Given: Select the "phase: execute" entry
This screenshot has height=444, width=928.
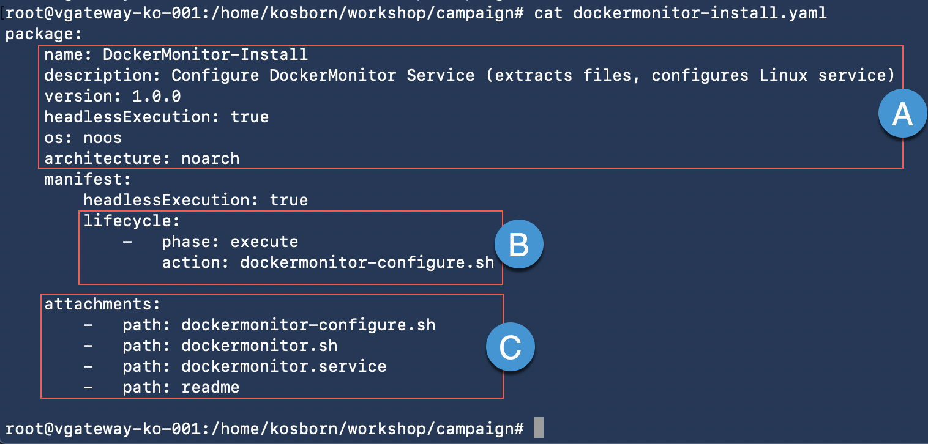Looking at the screenshot, I should click(230, 242).
